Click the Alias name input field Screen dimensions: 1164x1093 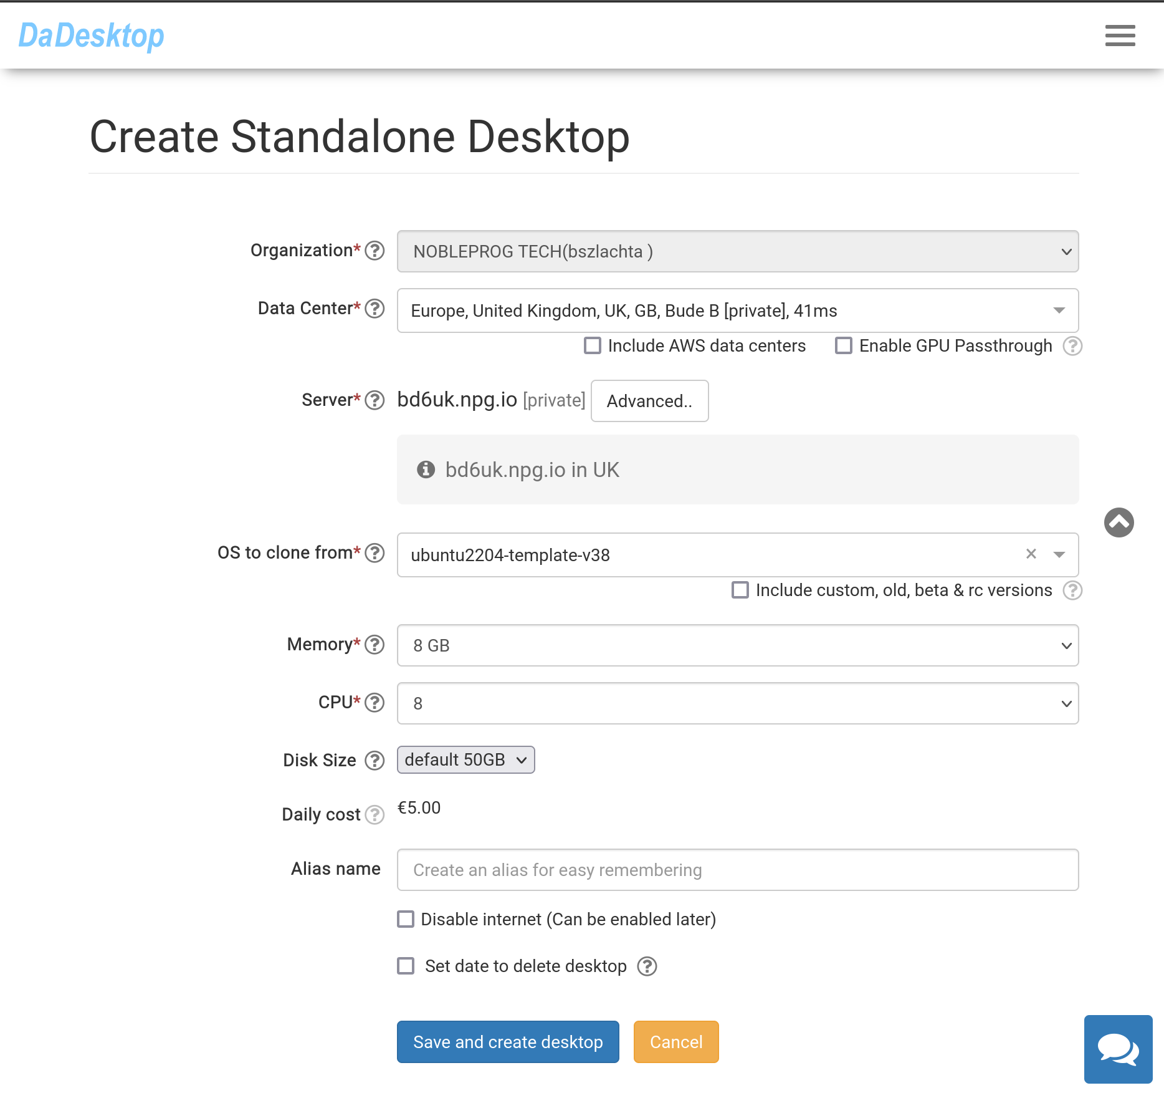[x=737, y=870]
